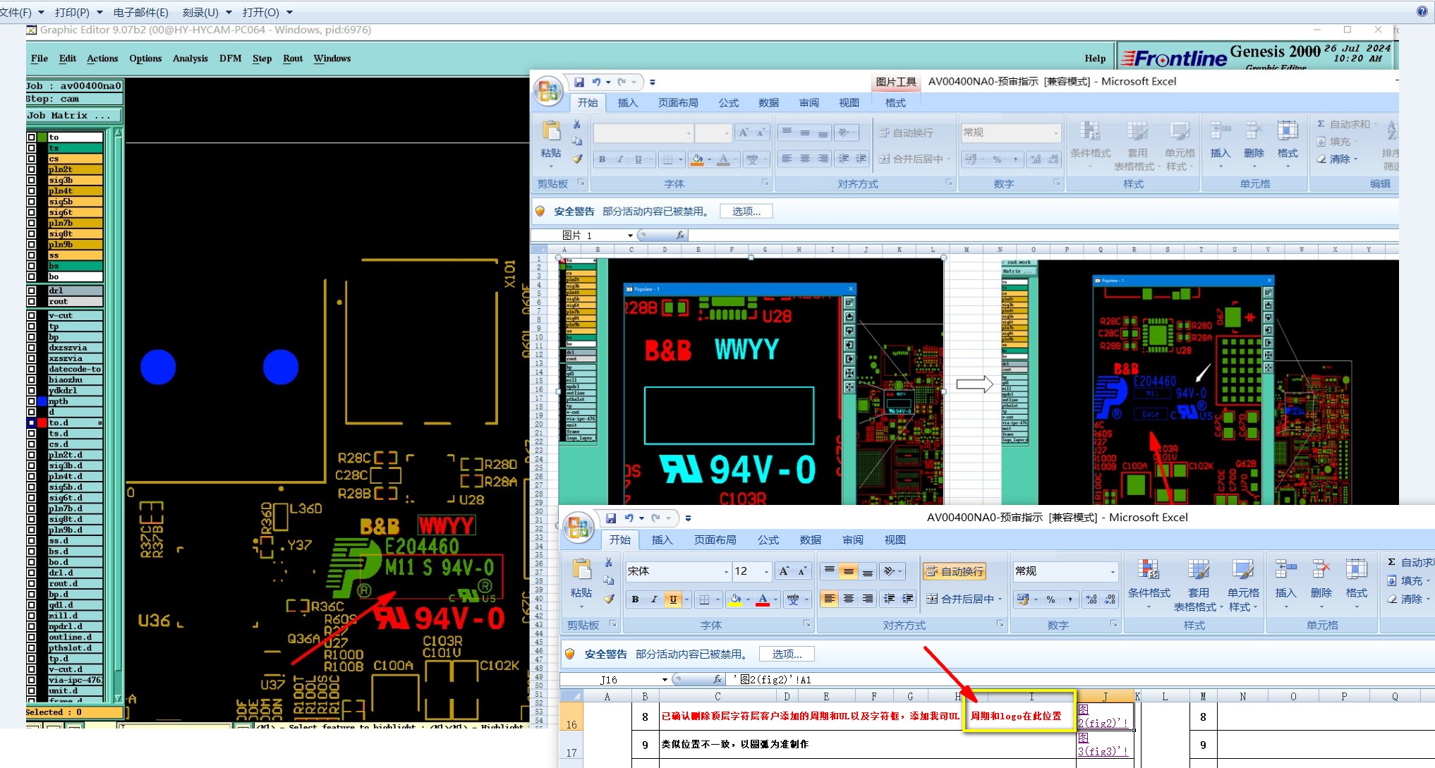This screenshot has width=1435, height=768.
Task: Click the yellow fill color bucket icon
Action: [735, 599]
